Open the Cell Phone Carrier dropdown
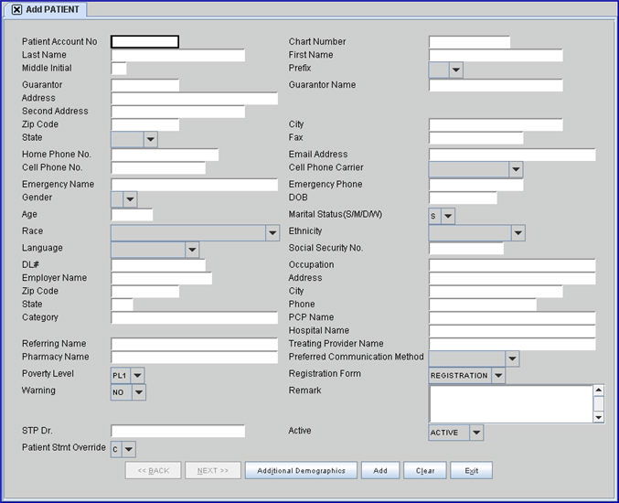Viewport: 619px width, 503px height. tap(516, 169)
